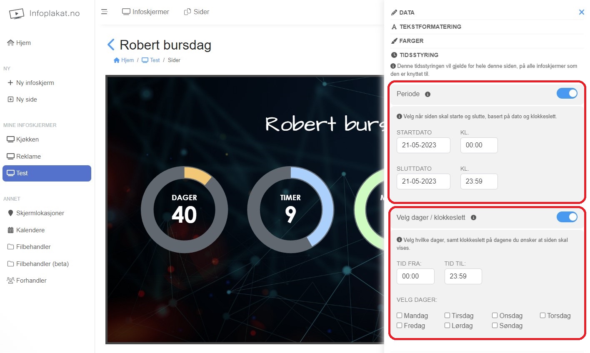Open Forhandler in the sidebar
This screenshot has width=590, height=353.
(27, 280)
